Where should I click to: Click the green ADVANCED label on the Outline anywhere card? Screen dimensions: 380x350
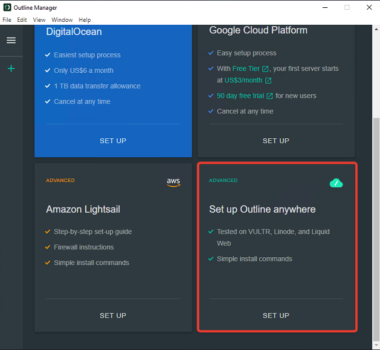pyautogui.click(x=223, y=180)
